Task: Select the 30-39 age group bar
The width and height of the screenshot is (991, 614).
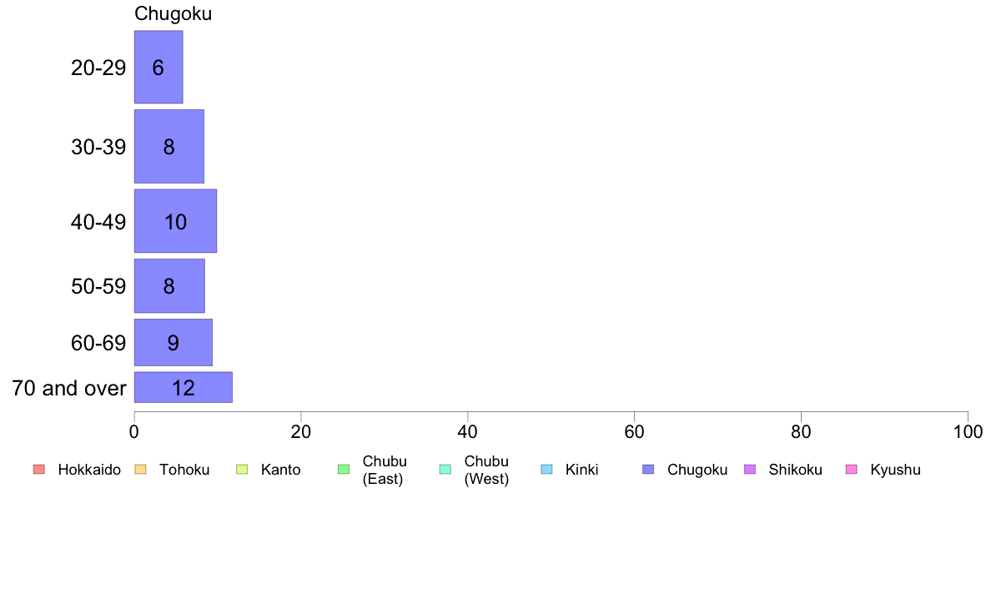Action: click(x=169, y=147)
